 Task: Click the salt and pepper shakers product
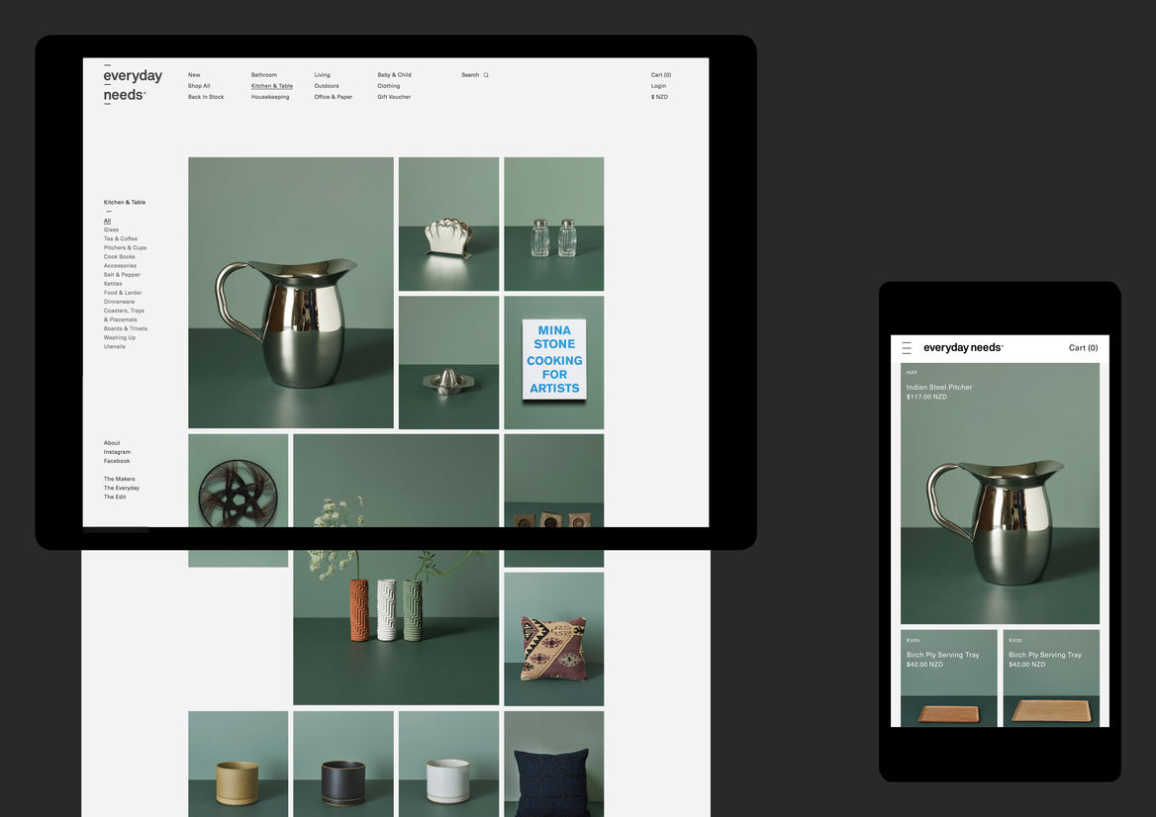[x=553, y=224]
